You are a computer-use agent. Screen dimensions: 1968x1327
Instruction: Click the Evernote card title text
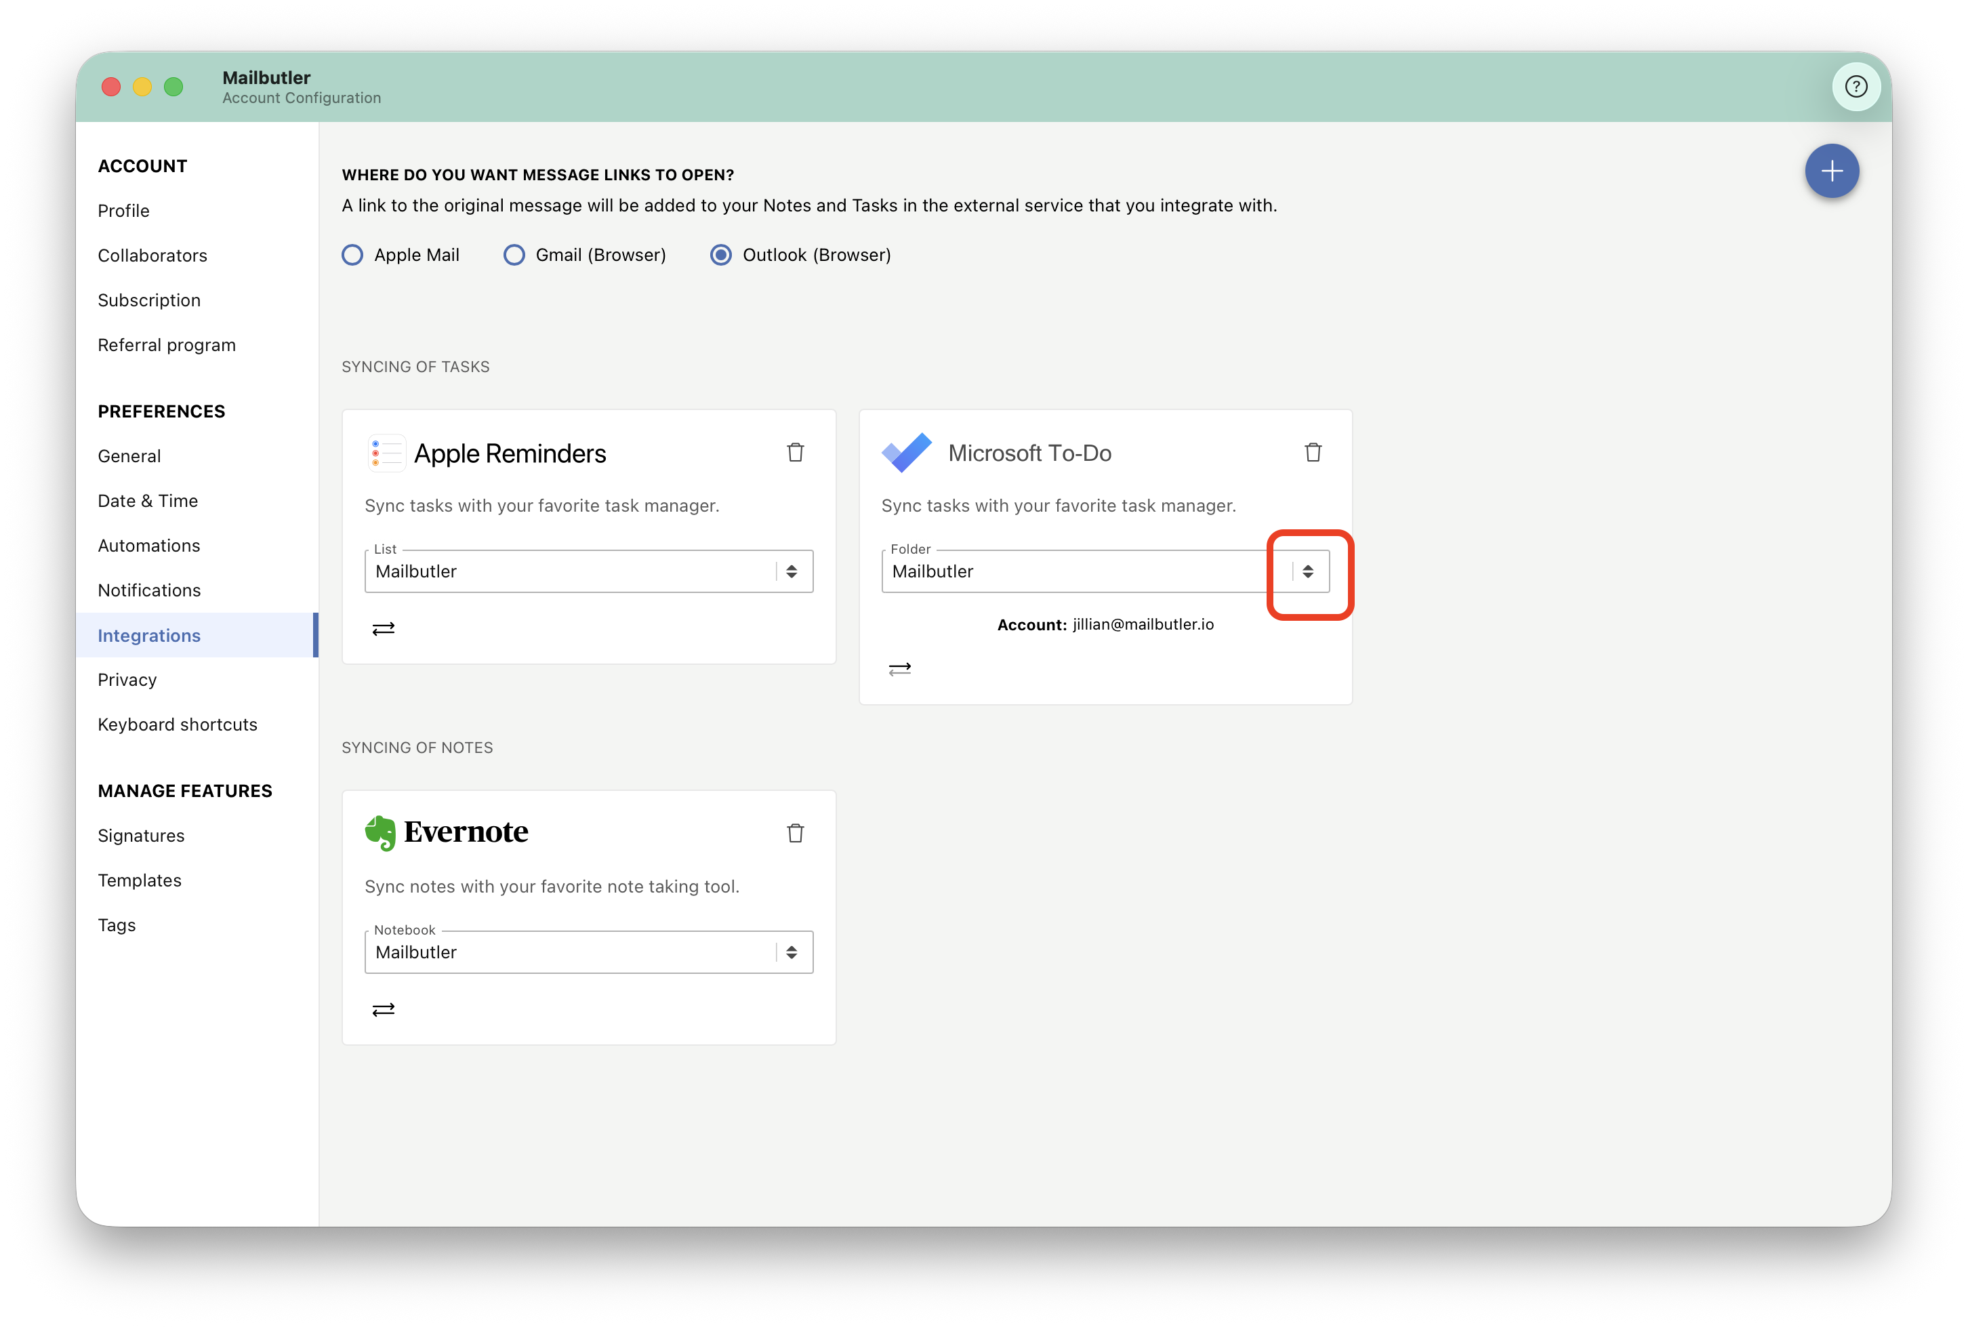(x=466, y=833)
